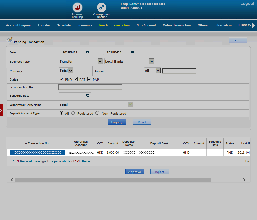Image resolution: width=257 pixels, height=220 pixels.
Task: Go to Account Enquiry menu
Action: pos(18,25)
